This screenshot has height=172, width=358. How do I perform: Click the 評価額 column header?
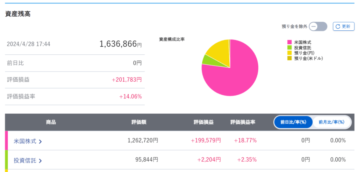click(139, 122)
